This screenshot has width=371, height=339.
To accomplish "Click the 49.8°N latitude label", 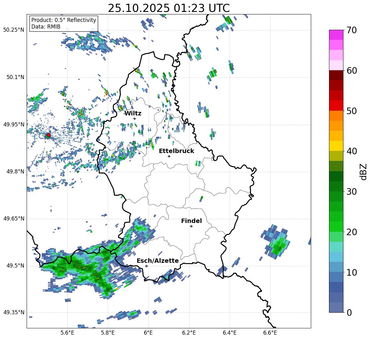I will 15,172.
